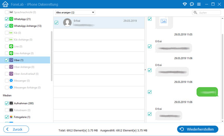
Task: Click the Wiederherstellen button
Action: [197, 129]
